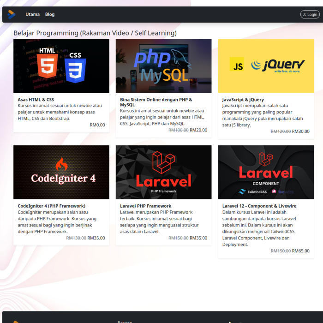The image size is (323, 323).
Task: Open the HTML & CSS course thumbnail
Action: (x=61, y=66)
